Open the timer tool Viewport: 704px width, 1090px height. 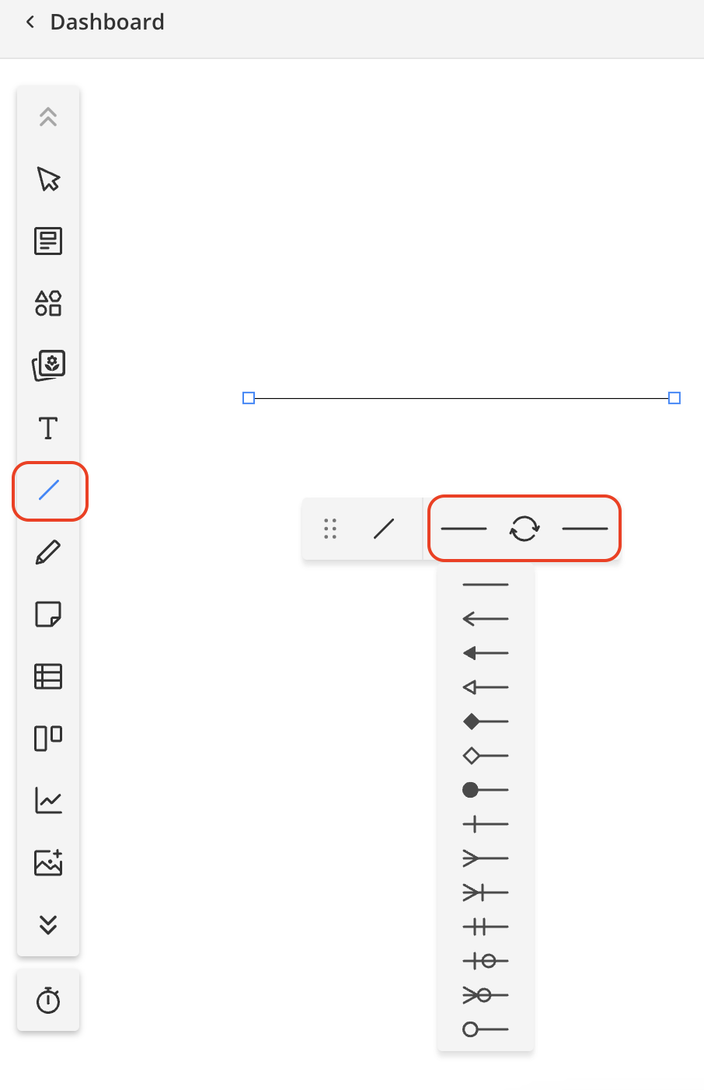(48, 1000)
